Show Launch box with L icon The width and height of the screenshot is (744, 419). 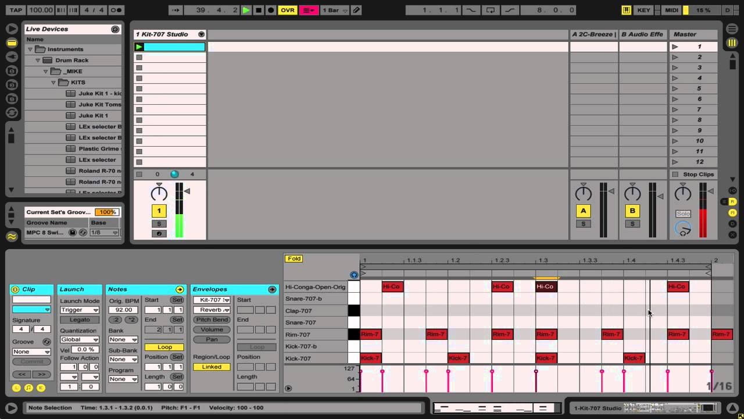tap(16, 388)
